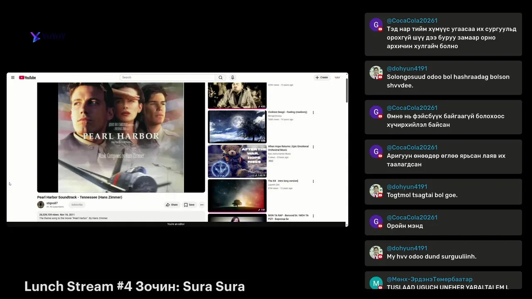
Task: Click the G avatar beside 'Өмнө нь фэйсбүүк' comment
Action: tap(376, 112)
